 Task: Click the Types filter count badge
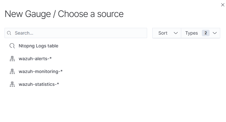[x=205, y=33]
